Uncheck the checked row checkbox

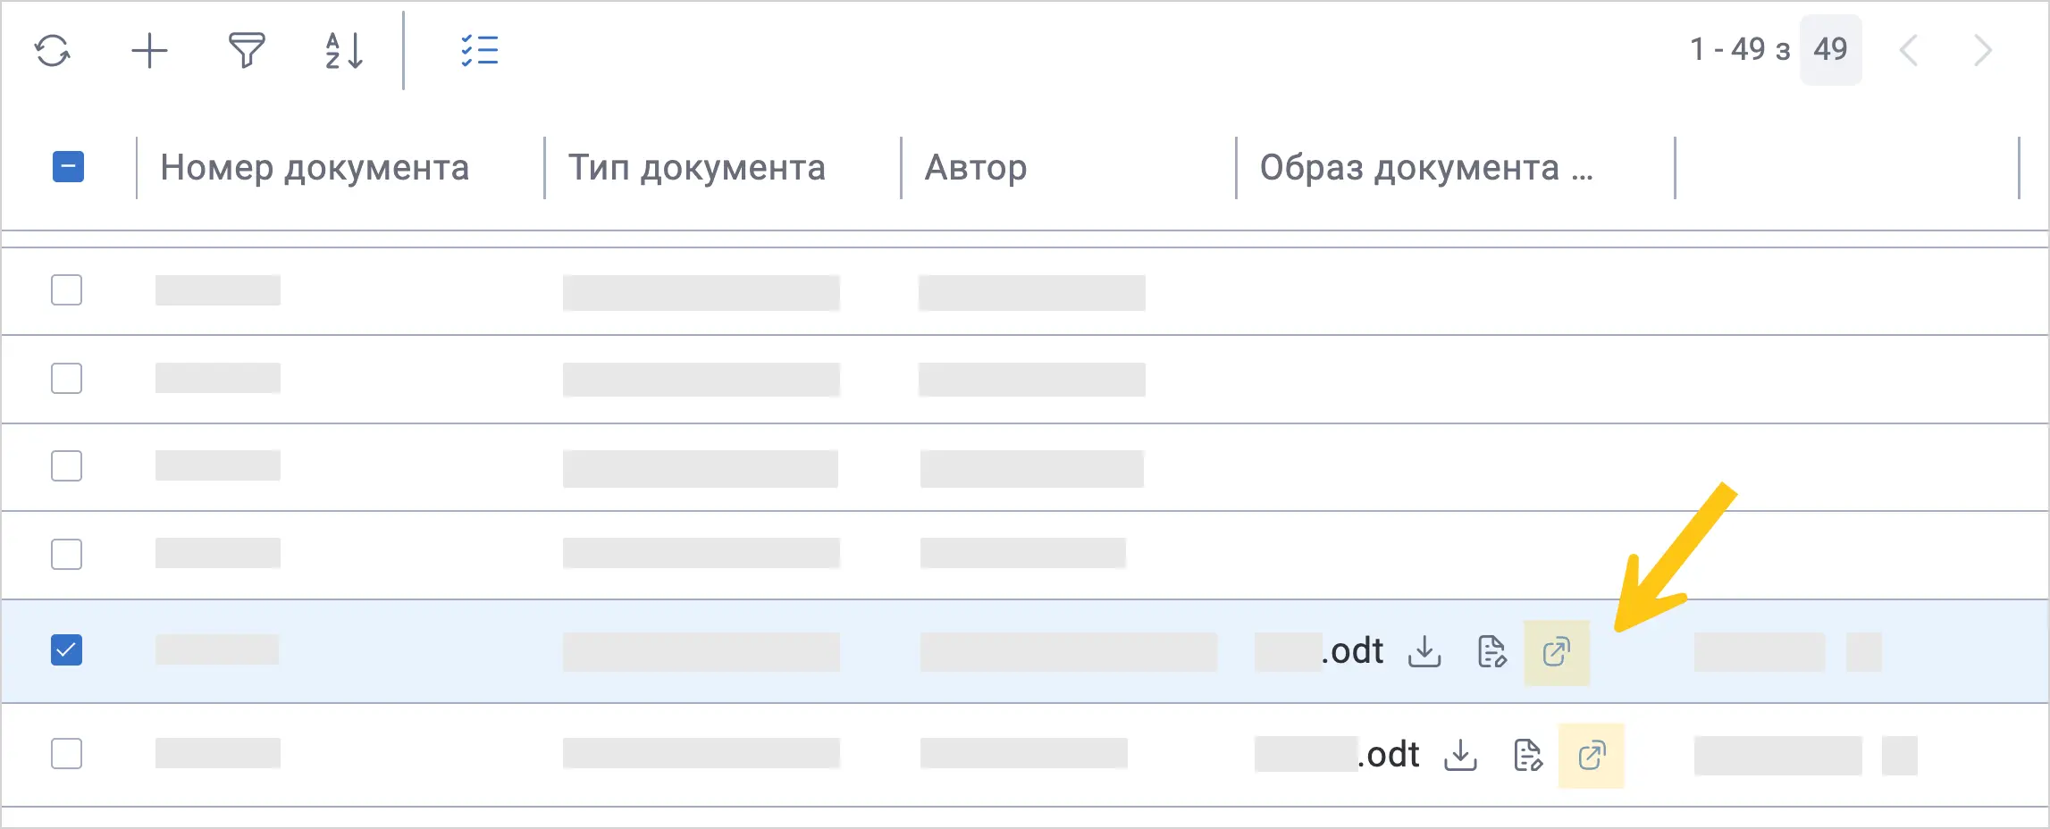67,650
